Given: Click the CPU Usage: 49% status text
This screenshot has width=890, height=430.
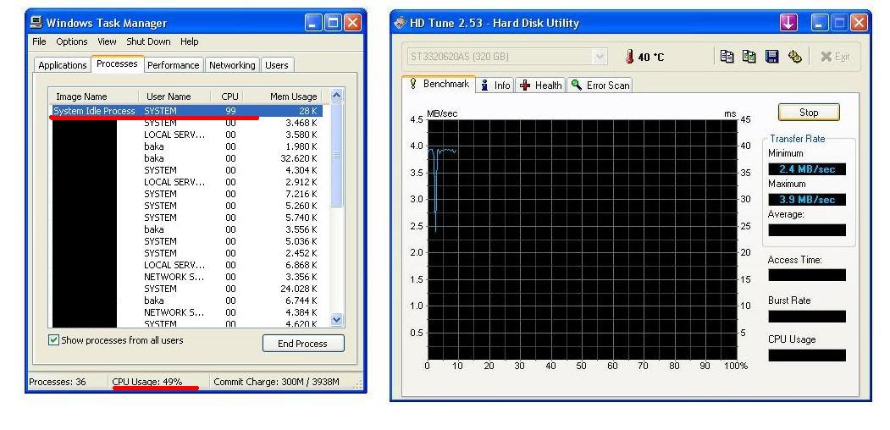Looking at the screenshot, I should [x=147, y=382].
